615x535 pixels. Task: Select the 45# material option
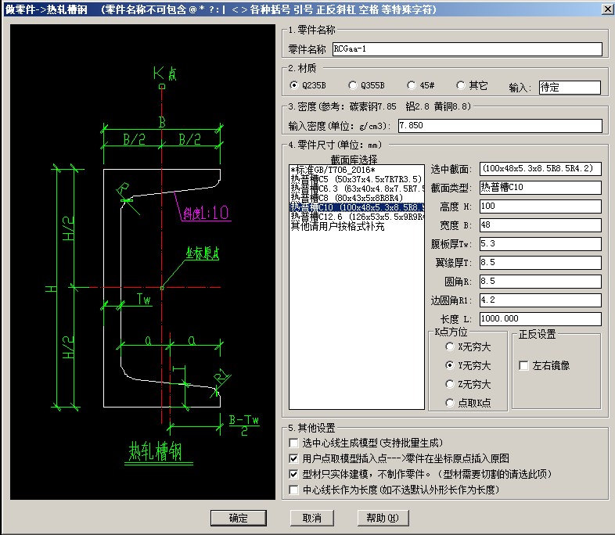[411, 85]
